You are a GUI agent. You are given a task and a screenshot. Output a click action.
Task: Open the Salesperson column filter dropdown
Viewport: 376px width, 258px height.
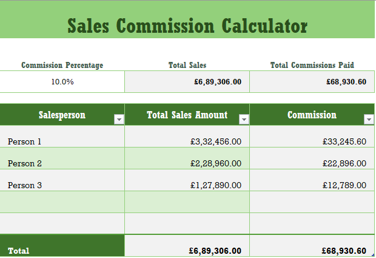(119, 120)
